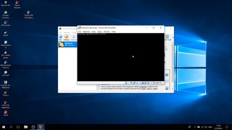Click the Manager panel's scroll-up arrow

click(x=173, y=43)
